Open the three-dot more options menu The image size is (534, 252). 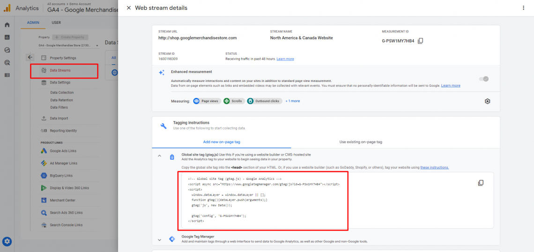tap(523, 8)
